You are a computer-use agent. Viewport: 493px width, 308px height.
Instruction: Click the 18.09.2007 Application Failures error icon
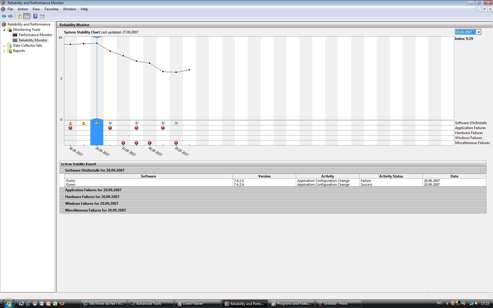coord(70,128)
